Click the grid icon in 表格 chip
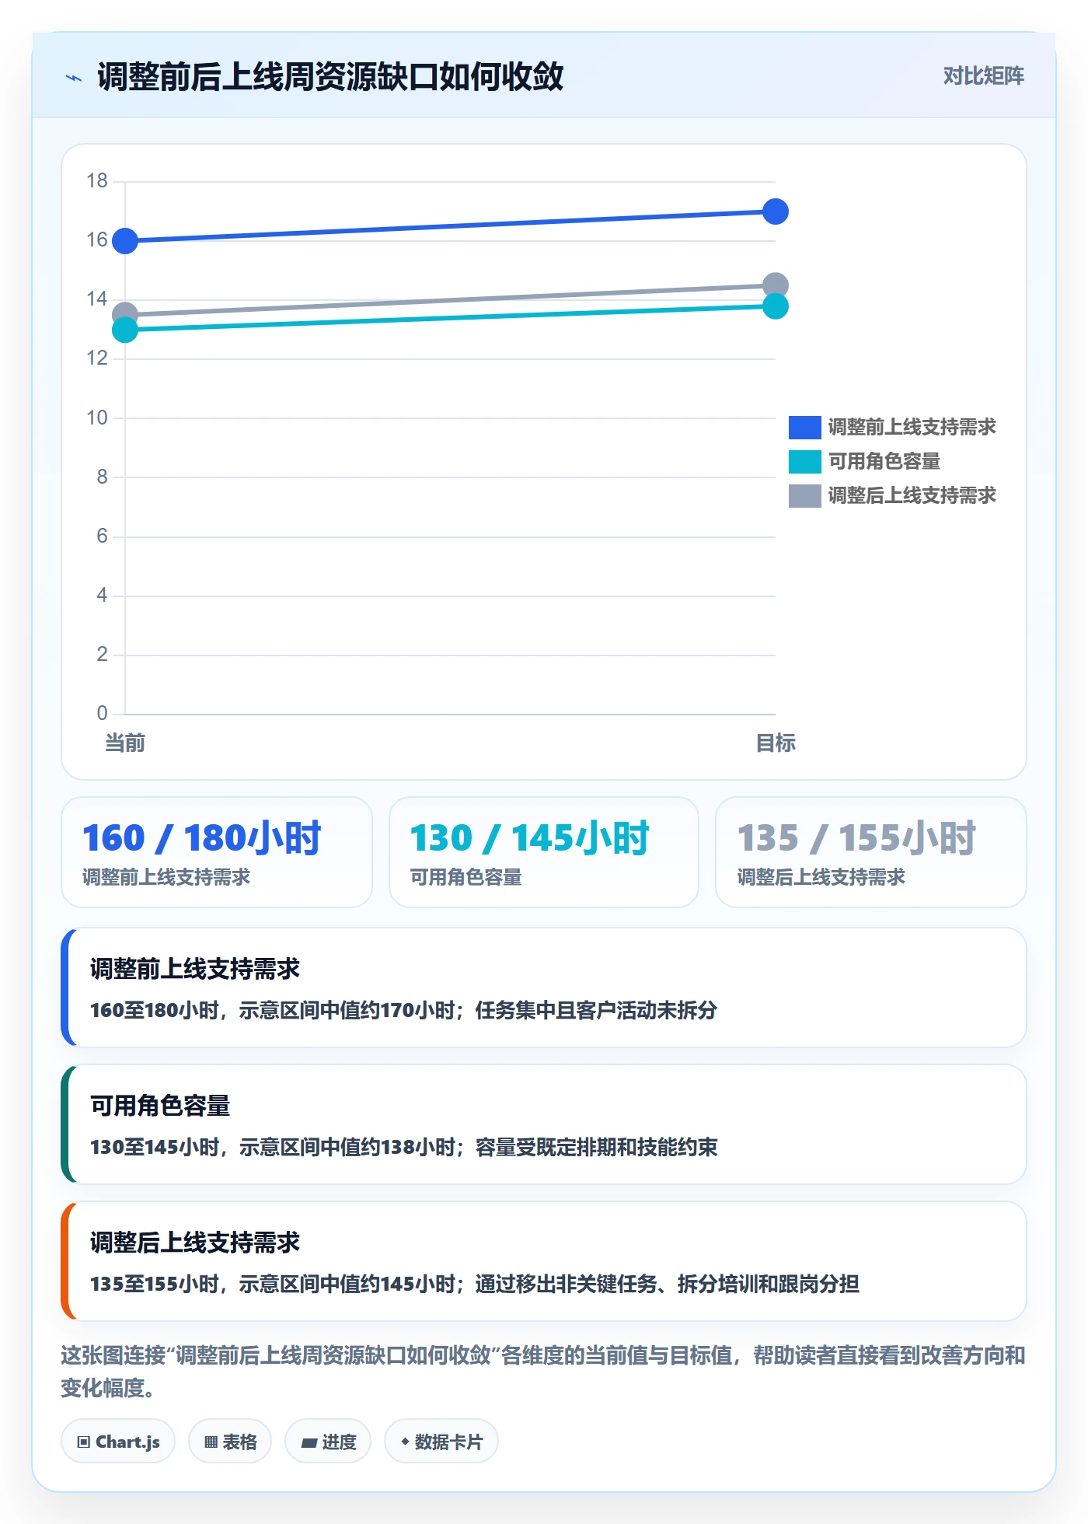This screenshot has width=1088, height=1524. pyautogui.click(x=211, y=1442)
